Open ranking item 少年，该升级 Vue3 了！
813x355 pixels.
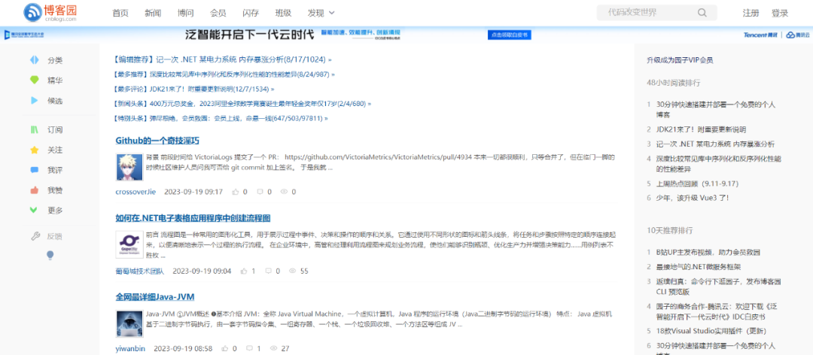coord(693,198)
